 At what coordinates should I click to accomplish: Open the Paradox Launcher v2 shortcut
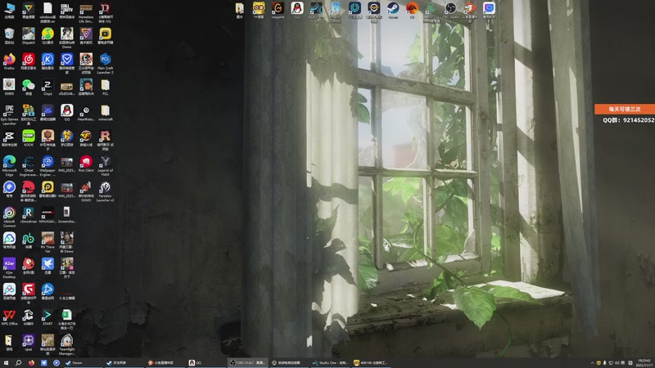pyautogui.click(x=106, y=191)
